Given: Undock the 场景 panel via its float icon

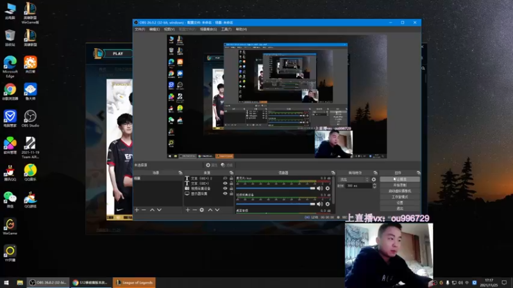Looking at the screenshot, I should [x=180, y=172].
